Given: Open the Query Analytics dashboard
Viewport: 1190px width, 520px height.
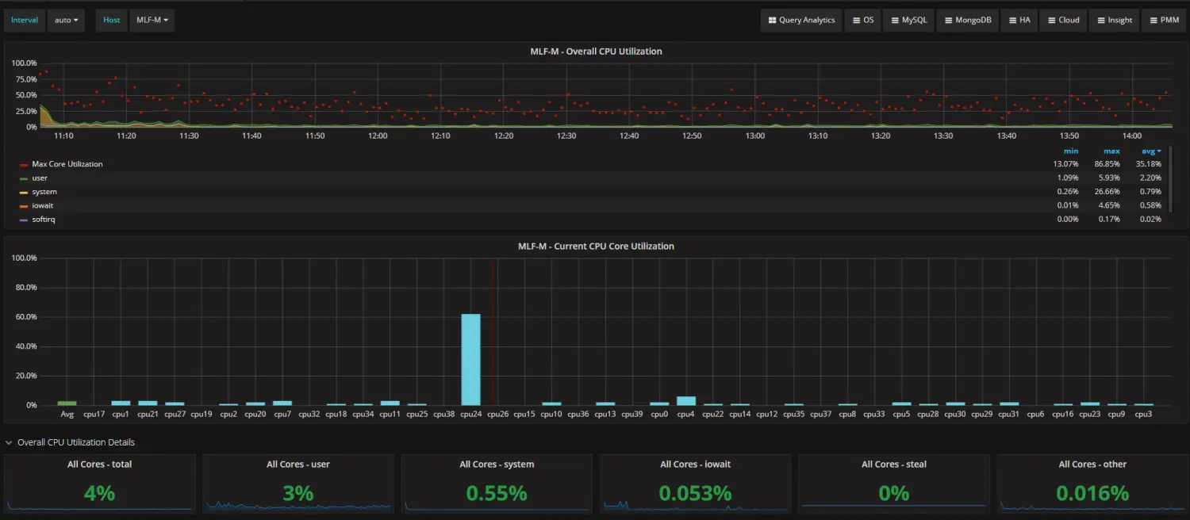Looking at the screenshot, I should [x=801, y=20].
